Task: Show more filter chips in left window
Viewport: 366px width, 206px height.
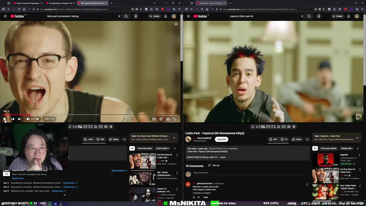Action: pyautogui.click(x=175, y=148)
